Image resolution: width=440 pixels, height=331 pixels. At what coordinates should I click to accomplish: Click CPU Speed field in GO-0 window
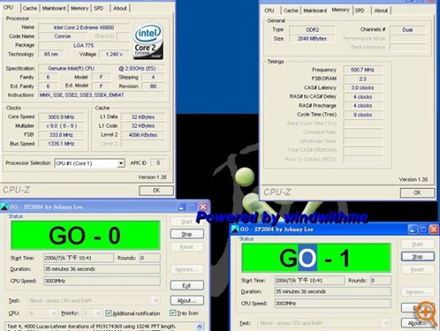(x=102, y=281)
